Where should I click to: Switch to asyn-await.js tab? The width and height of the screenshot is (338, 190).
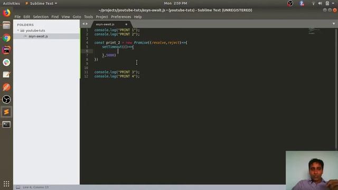coord(105,24)
